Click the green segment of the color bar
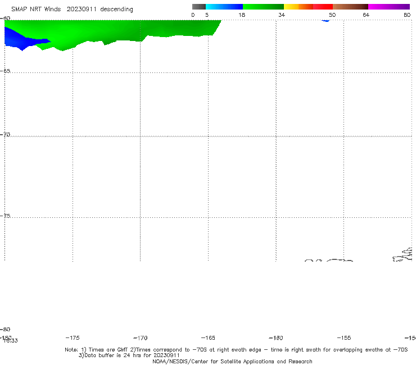This screenshot has height=365, width=416. [x=263, y=7]
